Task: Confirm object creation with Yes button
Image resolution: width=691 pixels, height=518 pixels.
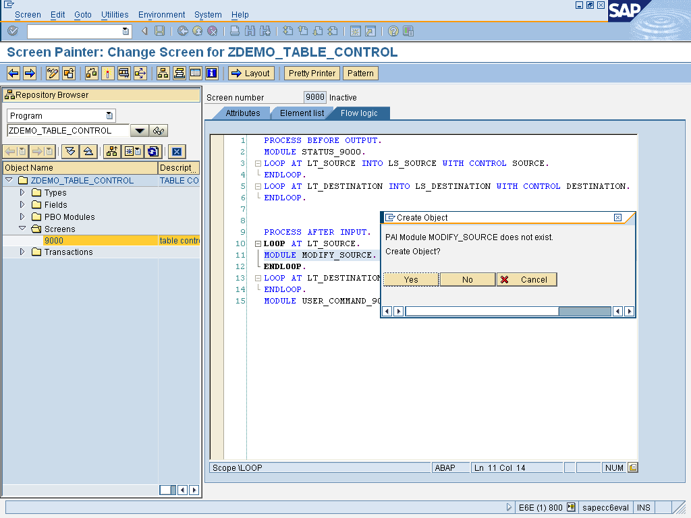Action: 410,279
